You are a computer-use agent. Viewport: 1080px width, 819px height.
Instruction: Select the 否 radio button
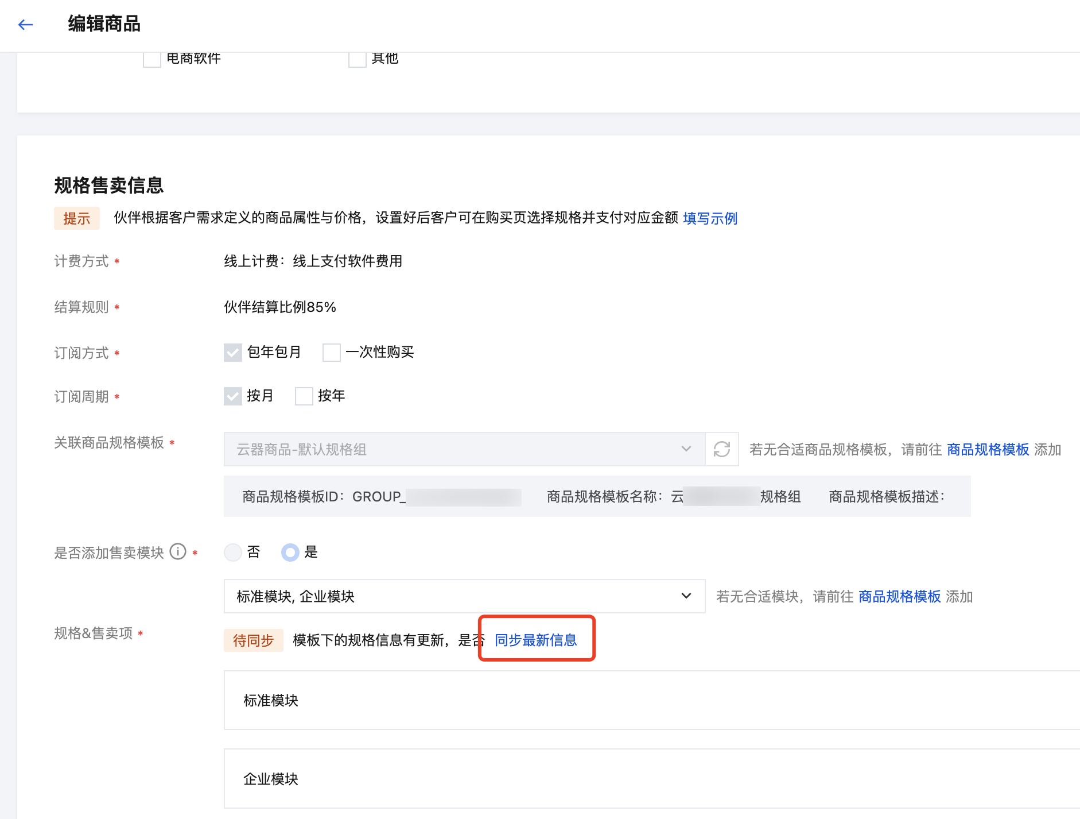(x=233, y=553)
